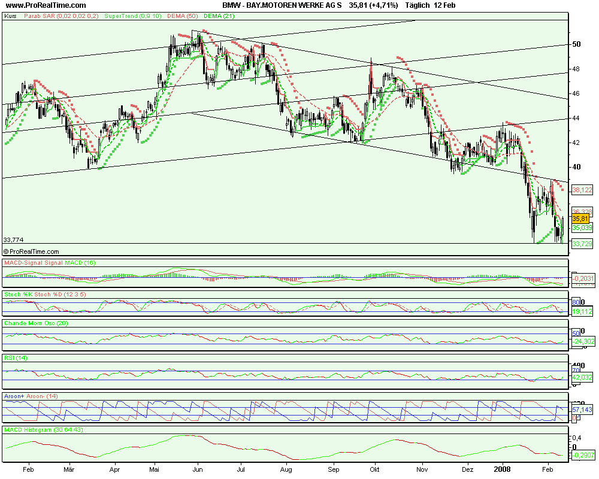599x479 pixels.
Task: Click the Aroon+ Aroon- (14) panel title
Action: tap(31, 396)
